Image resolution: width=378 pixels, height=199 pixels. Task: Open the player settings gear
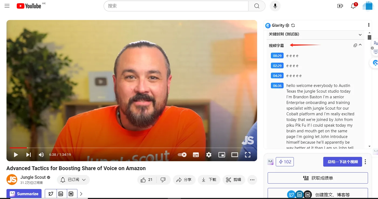click(x=209, y=155)
